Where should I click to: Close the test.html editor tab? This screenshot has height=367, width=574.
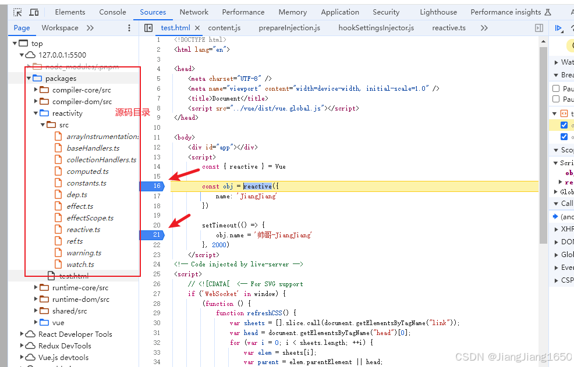point(197,28)
